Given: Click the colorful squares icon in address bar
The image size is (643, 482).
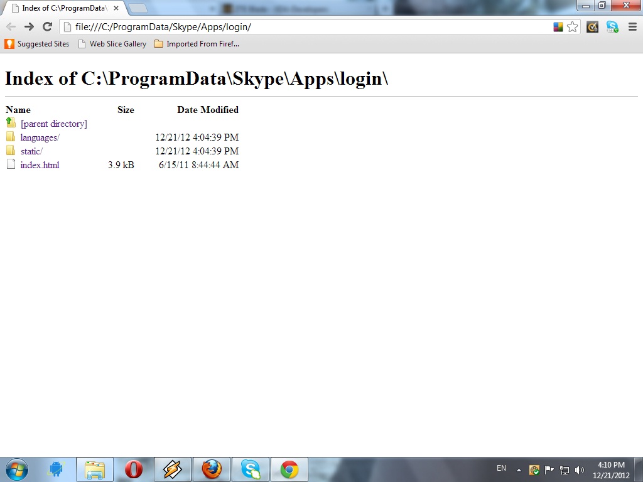Looking at the screenshot, I should click(x=558, y=27).
